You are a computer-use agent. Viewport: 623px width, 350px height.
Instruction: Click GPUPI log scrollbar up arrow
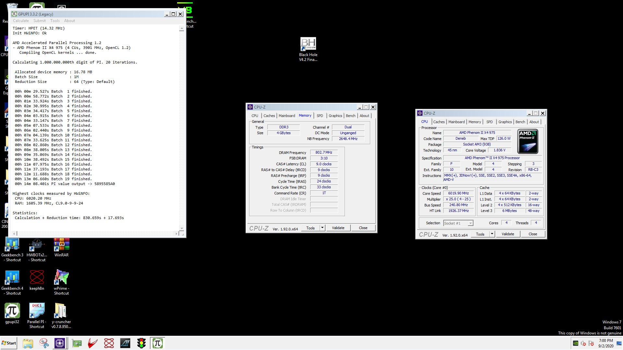tap(182, 29)
